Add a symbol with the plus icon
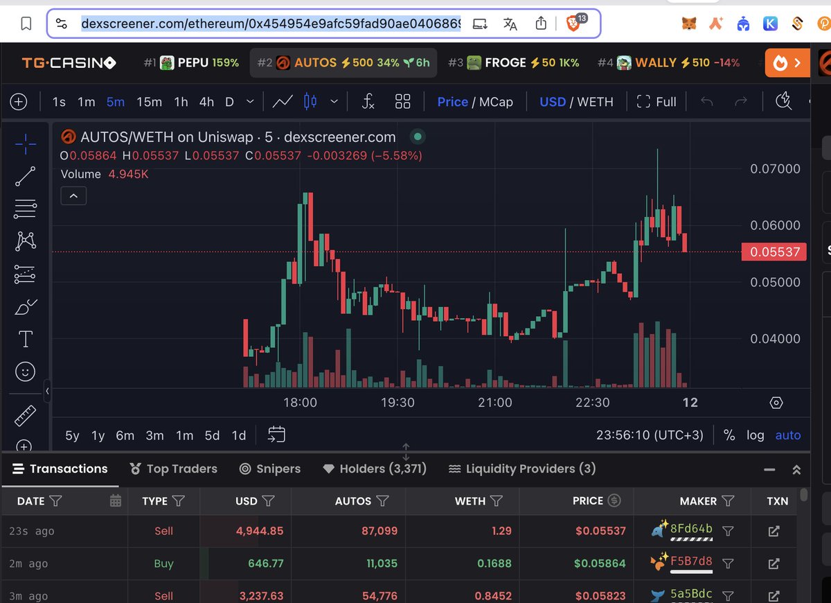 click(x=18, y=102)
